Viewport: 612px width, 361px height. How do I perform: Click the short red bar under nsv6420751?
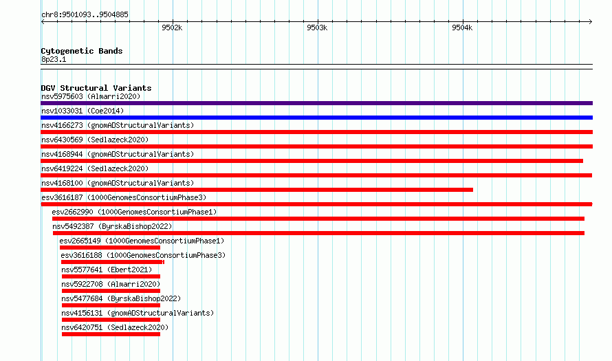(x=111, y=334)
